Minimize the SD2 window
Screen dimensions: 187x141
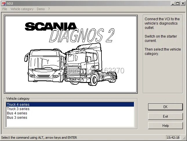(173, 3)
